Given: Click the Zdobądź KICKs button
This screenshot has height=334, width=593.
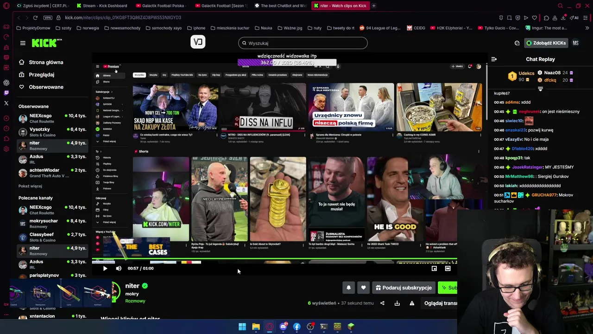Looking at the screenshot, I should coord(546,43).
